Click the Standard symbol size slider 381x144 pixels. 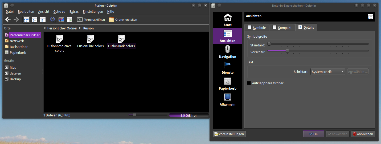pos(318,44)
